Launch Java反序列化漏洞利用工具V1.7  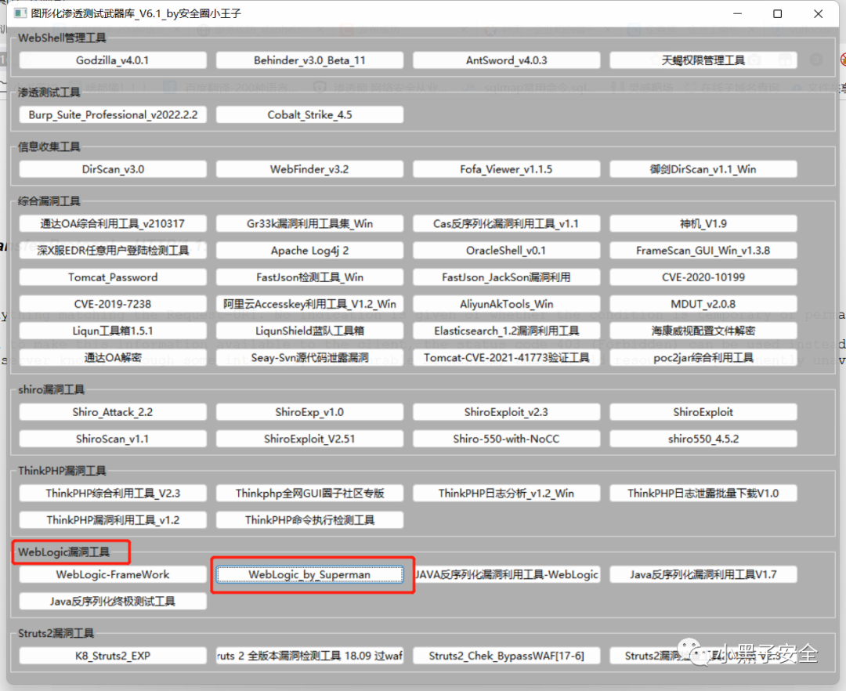[703, 574]
